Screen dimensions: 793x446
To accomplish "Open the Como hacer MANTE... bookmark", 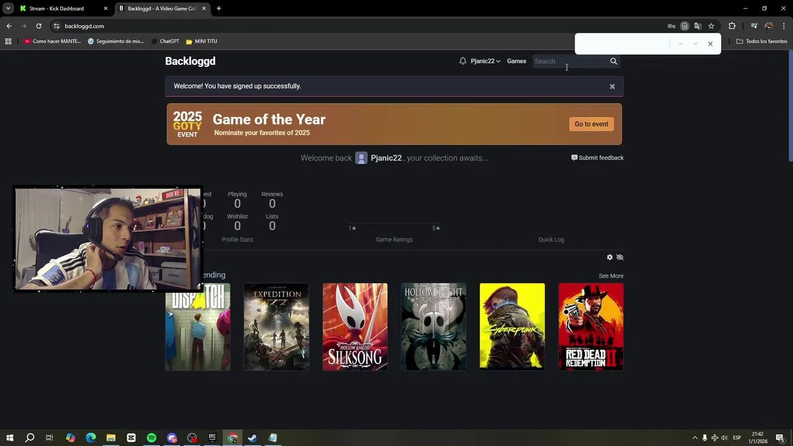I will (x=53, y=42).
